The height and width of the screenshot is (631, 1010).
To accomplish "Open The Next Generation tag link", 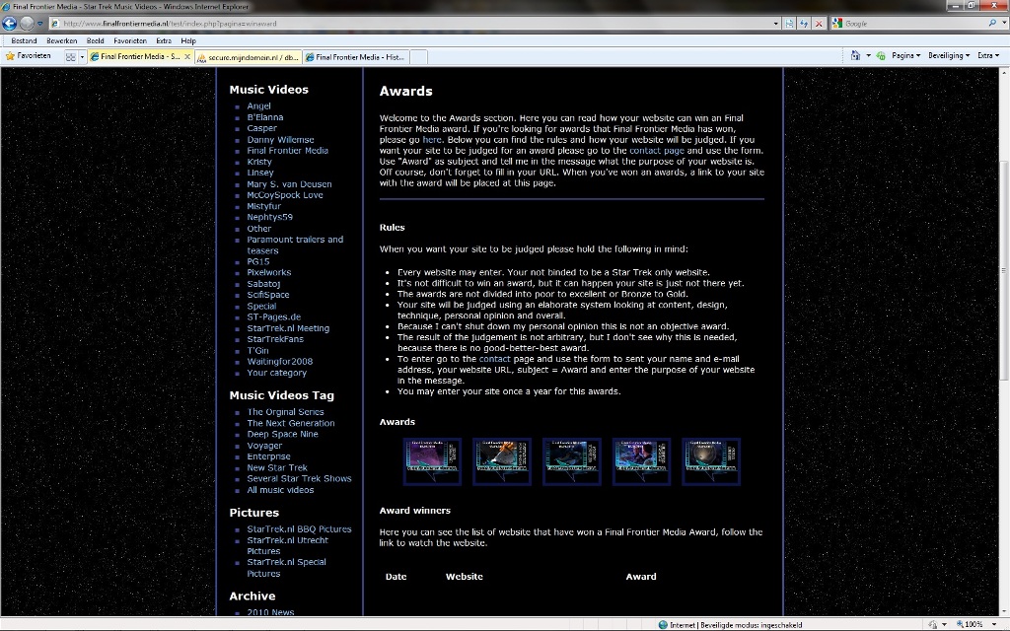I will 291,423.
